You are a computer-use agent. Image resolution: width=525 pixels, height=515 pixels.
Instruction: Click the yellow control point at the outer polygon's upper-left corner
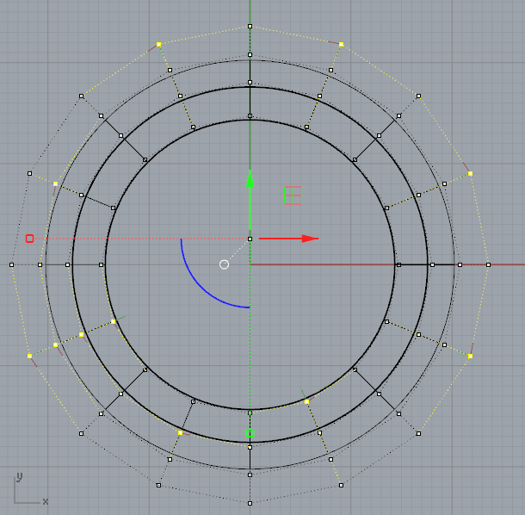pyautogui.click(x=158, y=44)
